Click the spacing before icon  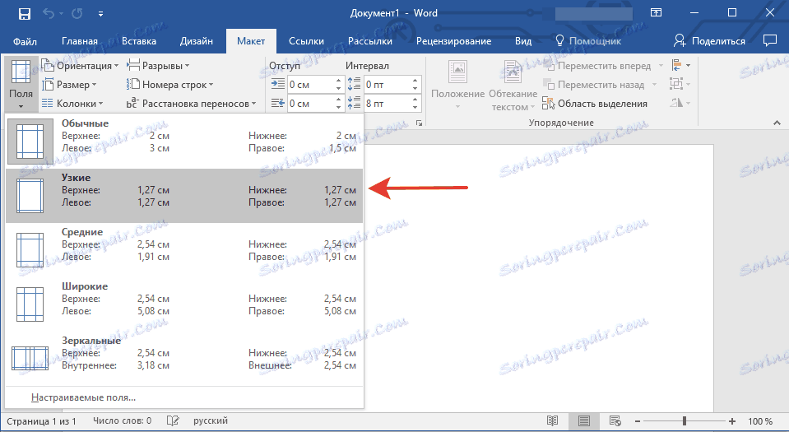pos(355,84)
